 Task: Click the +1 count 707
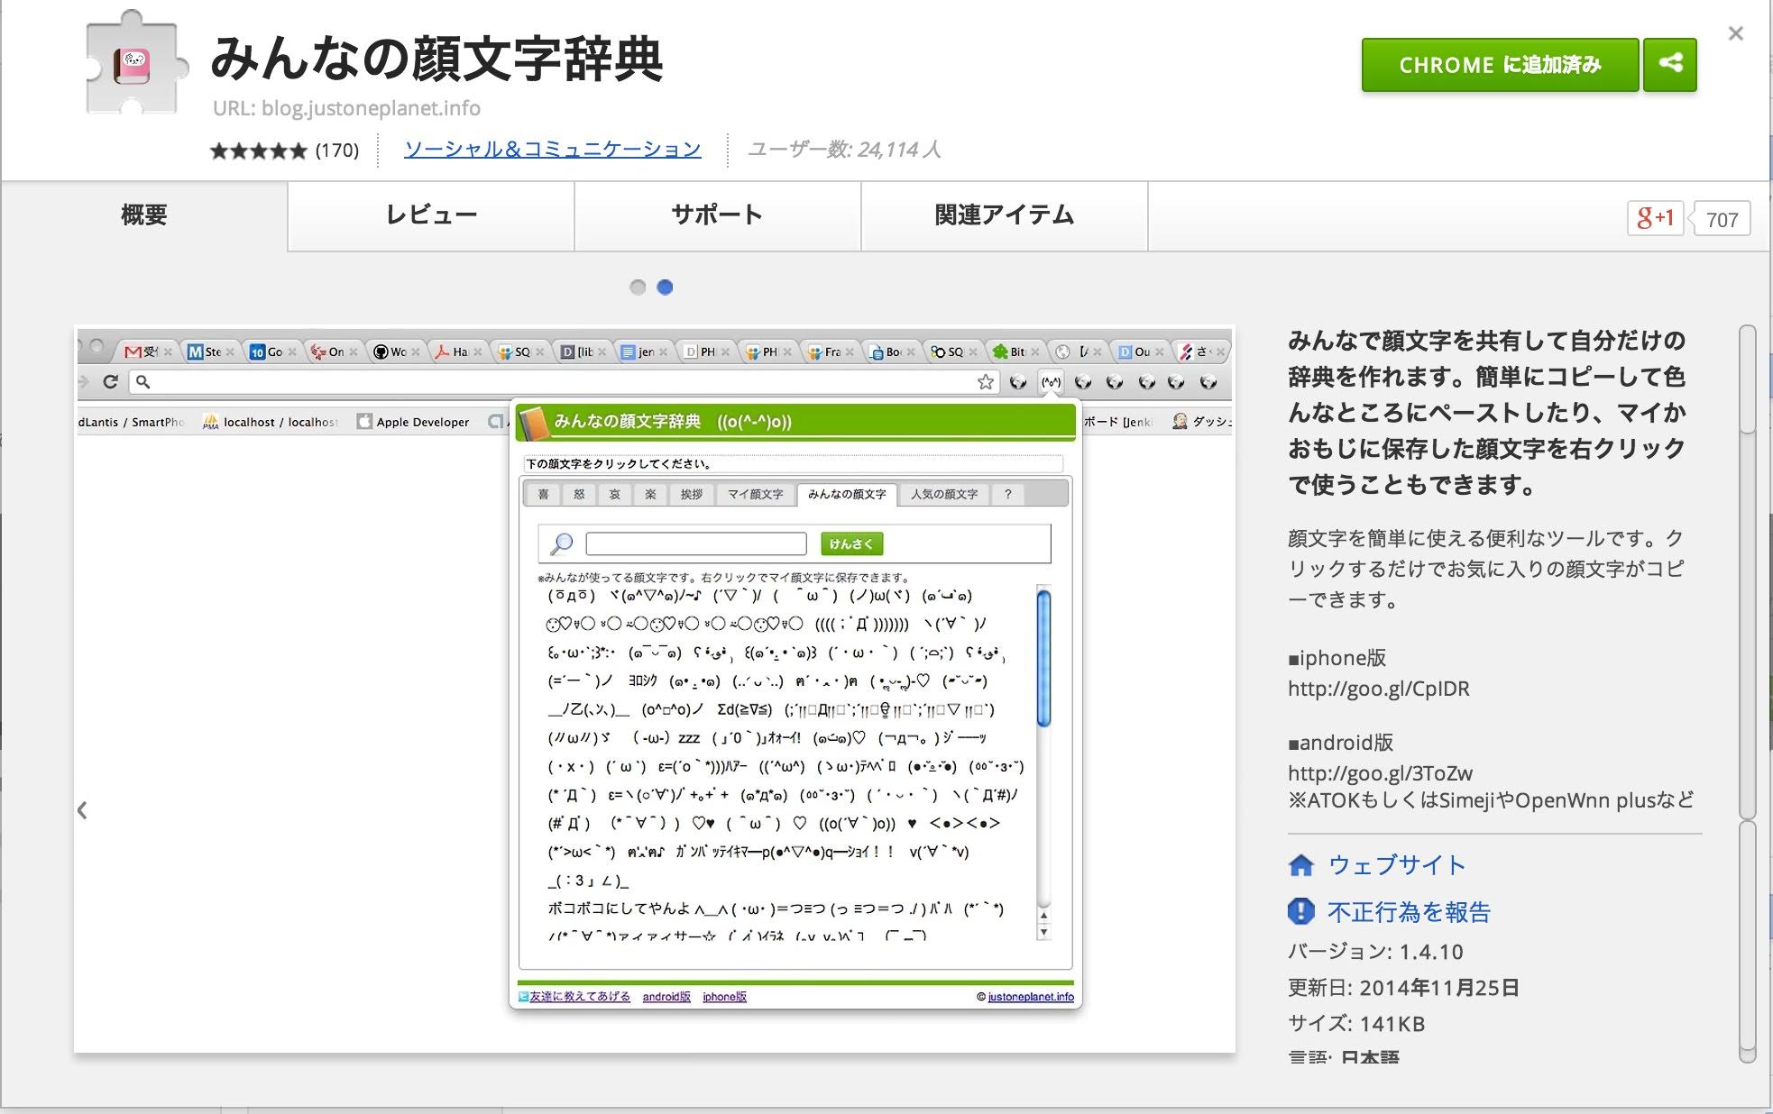[x=1722, y=219]
